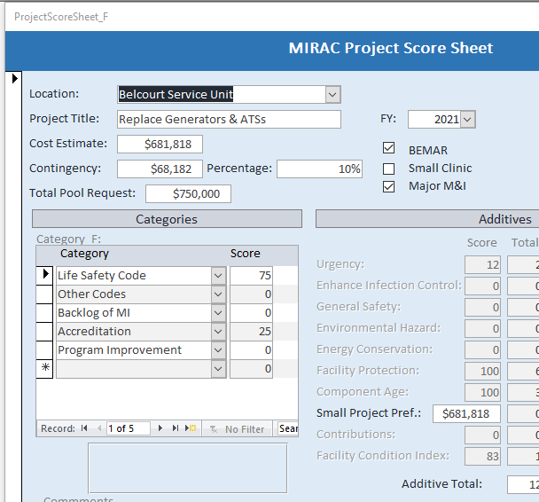The height and width of the screenshot is (502, 539).
Task: Select the new row asterisk selector
Action: (x=44, y=368)
